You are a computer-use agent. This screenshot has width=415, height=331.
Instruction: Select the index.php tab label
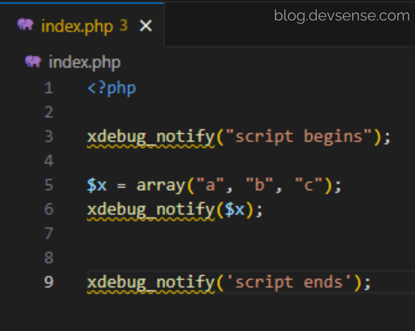tap(77, 26)
